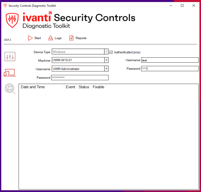Expand the Device Type dropdown
This screenshot has width=201, height=192.
106,52
